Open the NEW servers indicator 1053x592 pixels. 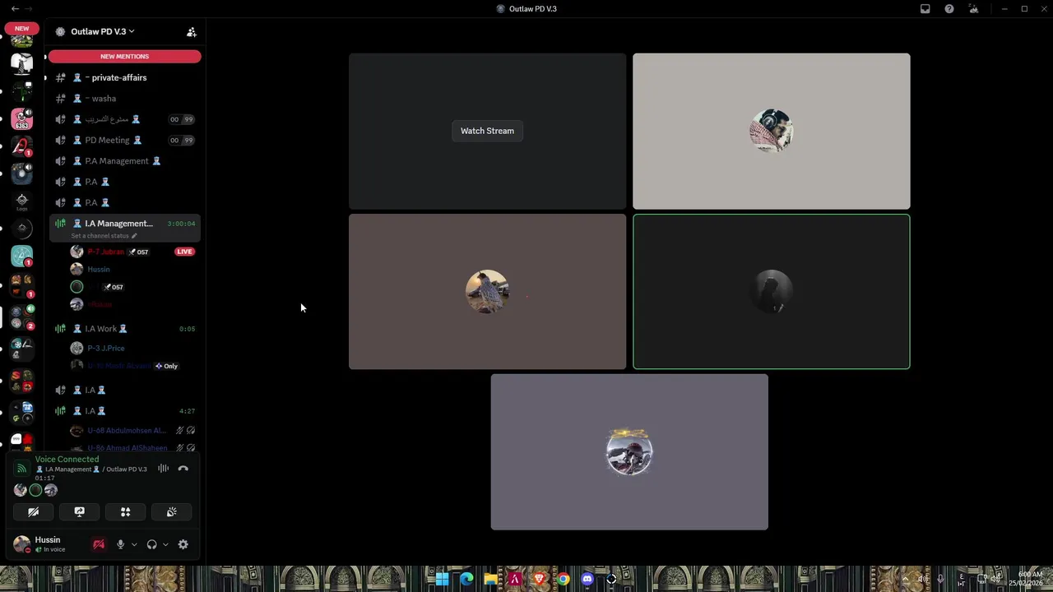[21, 28]
